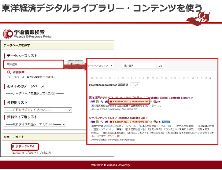Click the green document icon under JapanKnowledge Lib
This screenshot has height=170, width=222.
(98, 122)
